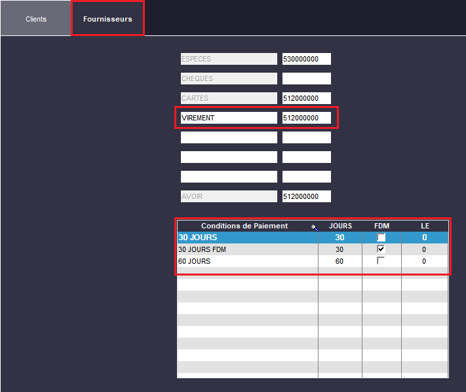Click the VIREMENT account number 512000000
This screenshot has width=466, height=392.
coord(306,118)
